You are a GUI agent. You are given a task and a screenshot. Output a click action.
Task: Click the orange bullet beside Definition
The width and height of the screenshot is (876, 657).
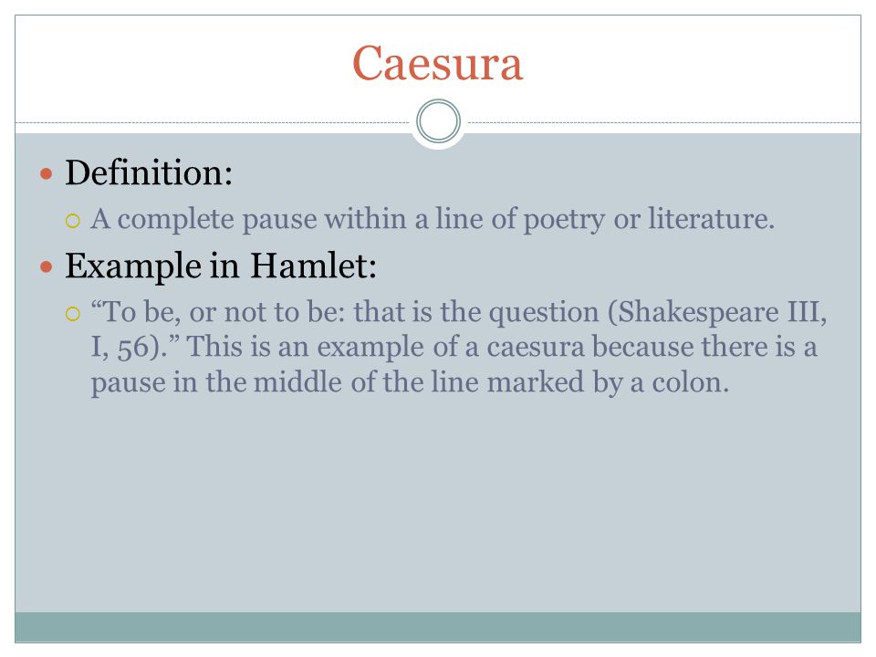coord(47,174)
